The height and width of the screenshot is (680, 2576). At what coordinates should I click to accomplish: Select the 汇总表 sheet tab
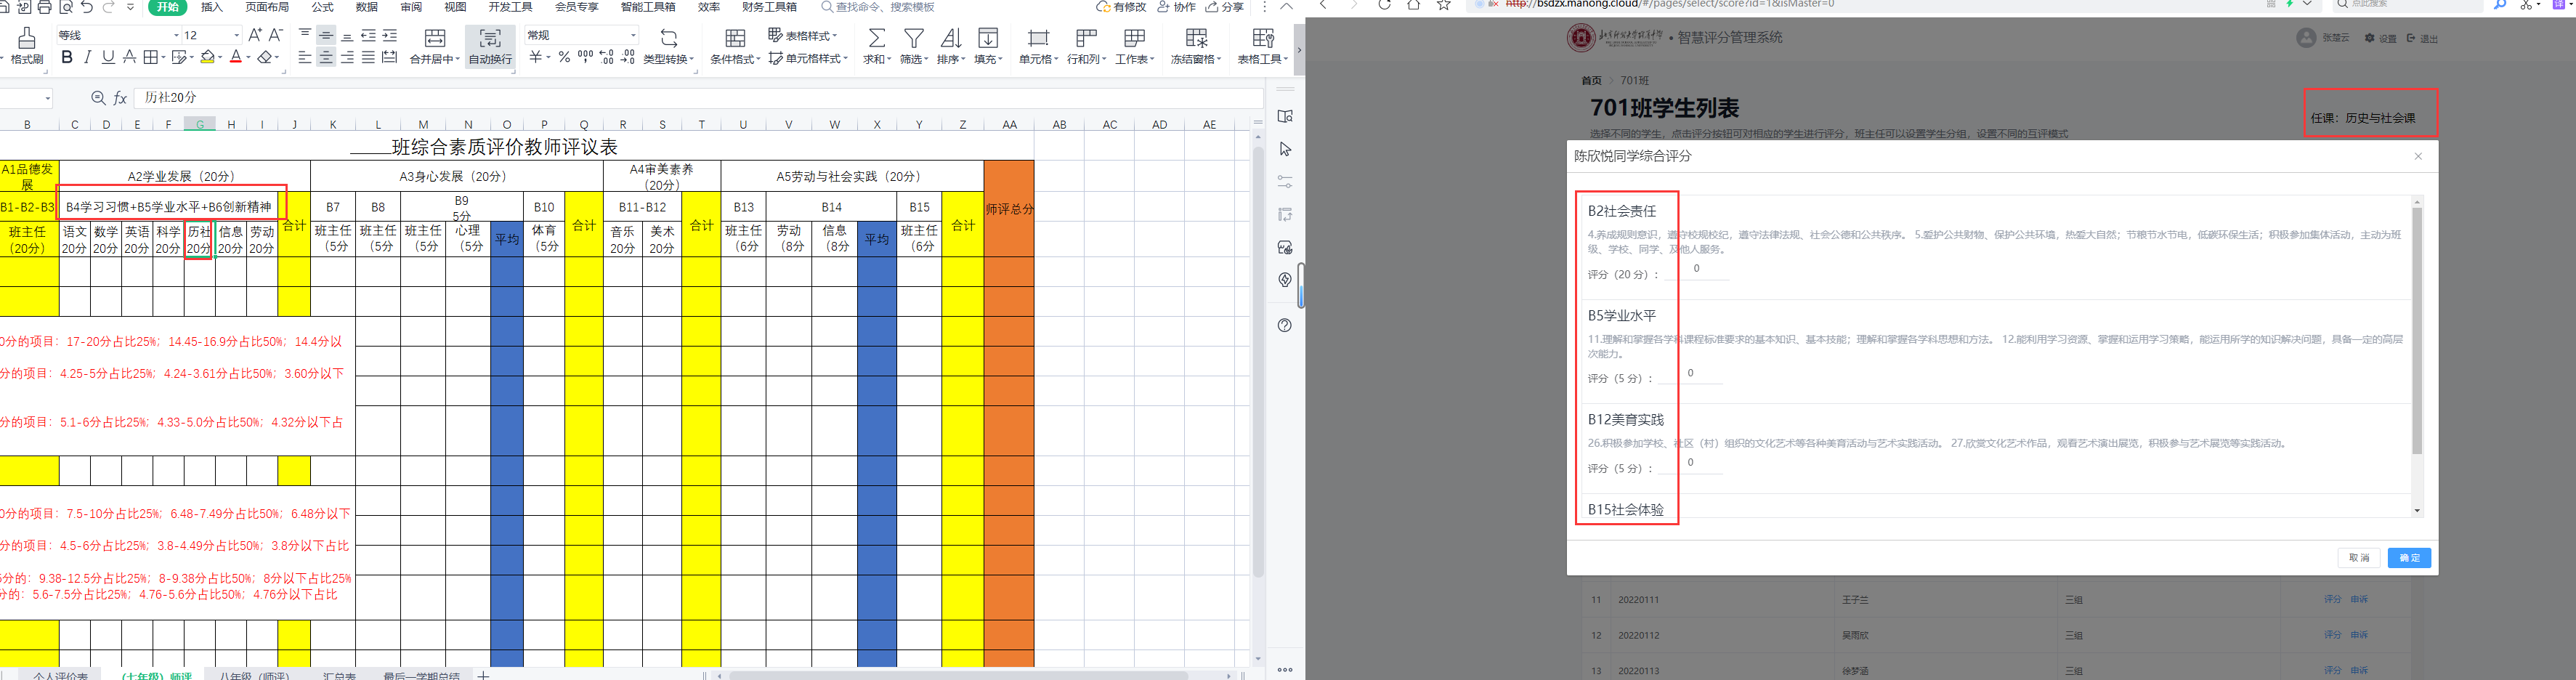(339, 675)
